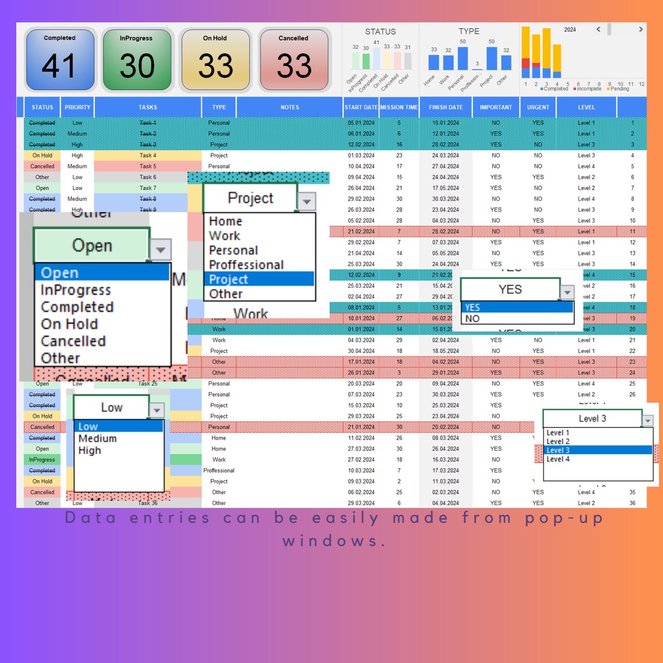The height and width of the screenshot is (663, 663).
Task: Click the previous year arrow beside 2024
Action: 598,29
